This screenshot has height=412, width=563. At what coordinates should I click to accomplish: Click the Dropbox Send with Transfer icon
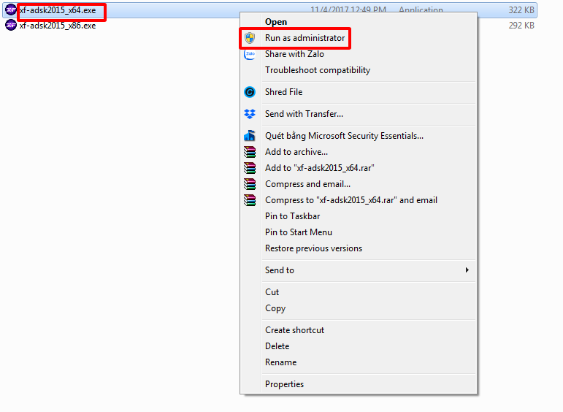tap(250, 114)
